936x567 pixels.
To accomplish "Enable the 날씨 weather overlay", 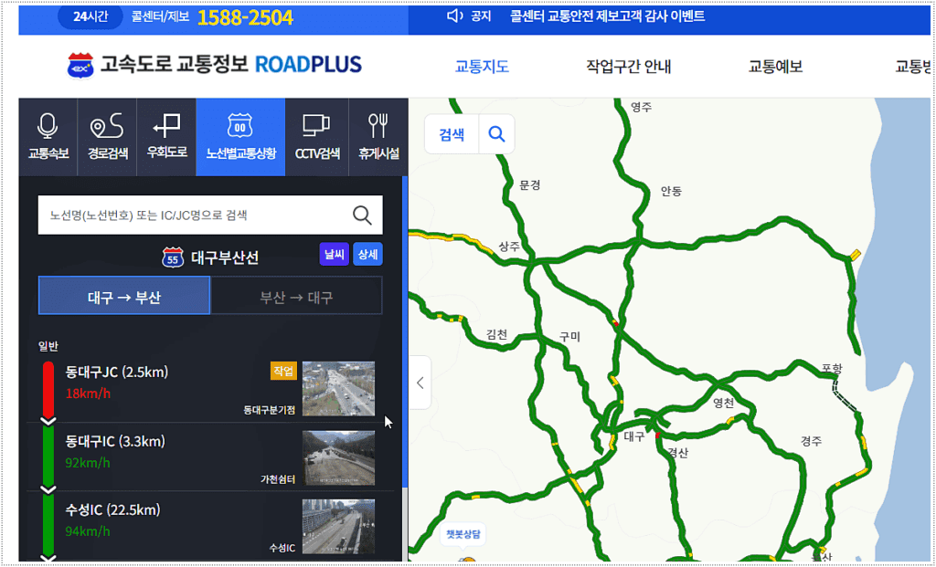I will [333, 254].
